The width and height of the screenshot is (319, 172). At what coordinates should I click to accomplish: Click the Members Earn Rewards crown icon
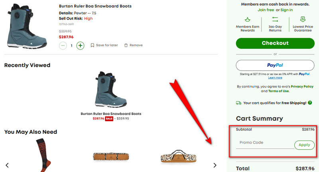tap(248, 20)
